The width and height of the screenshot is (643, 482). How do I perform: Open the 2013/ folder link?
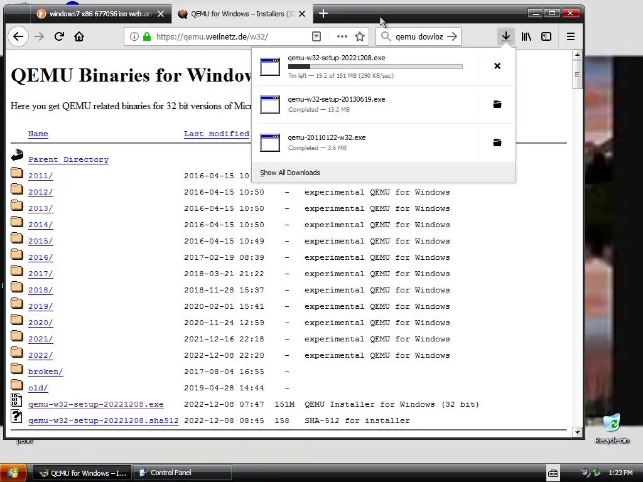(41, 208)
